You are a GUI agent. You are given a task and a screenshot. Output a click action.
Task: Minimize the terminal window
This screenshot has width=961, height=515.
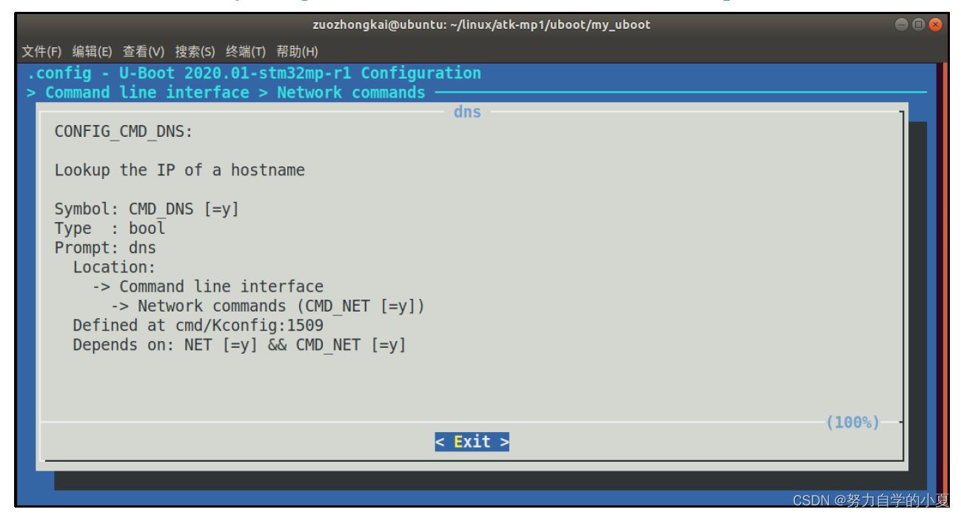pyautogui.click(x=901, y=24)
